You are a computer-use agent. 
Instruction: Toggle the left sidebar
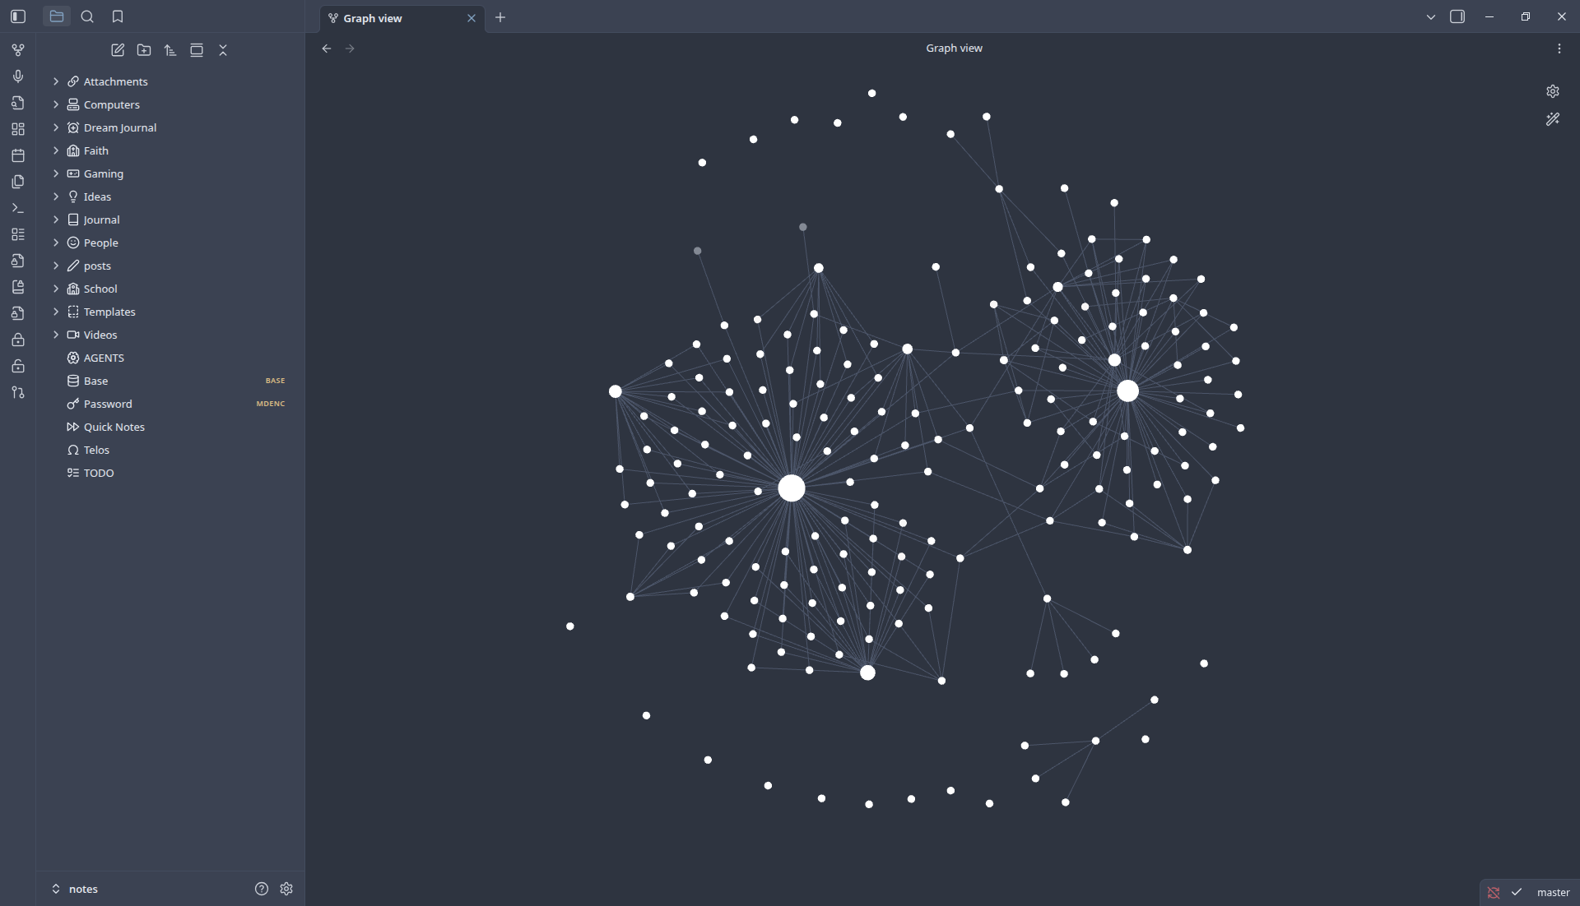pyautogui.click(x=18, y=16)
